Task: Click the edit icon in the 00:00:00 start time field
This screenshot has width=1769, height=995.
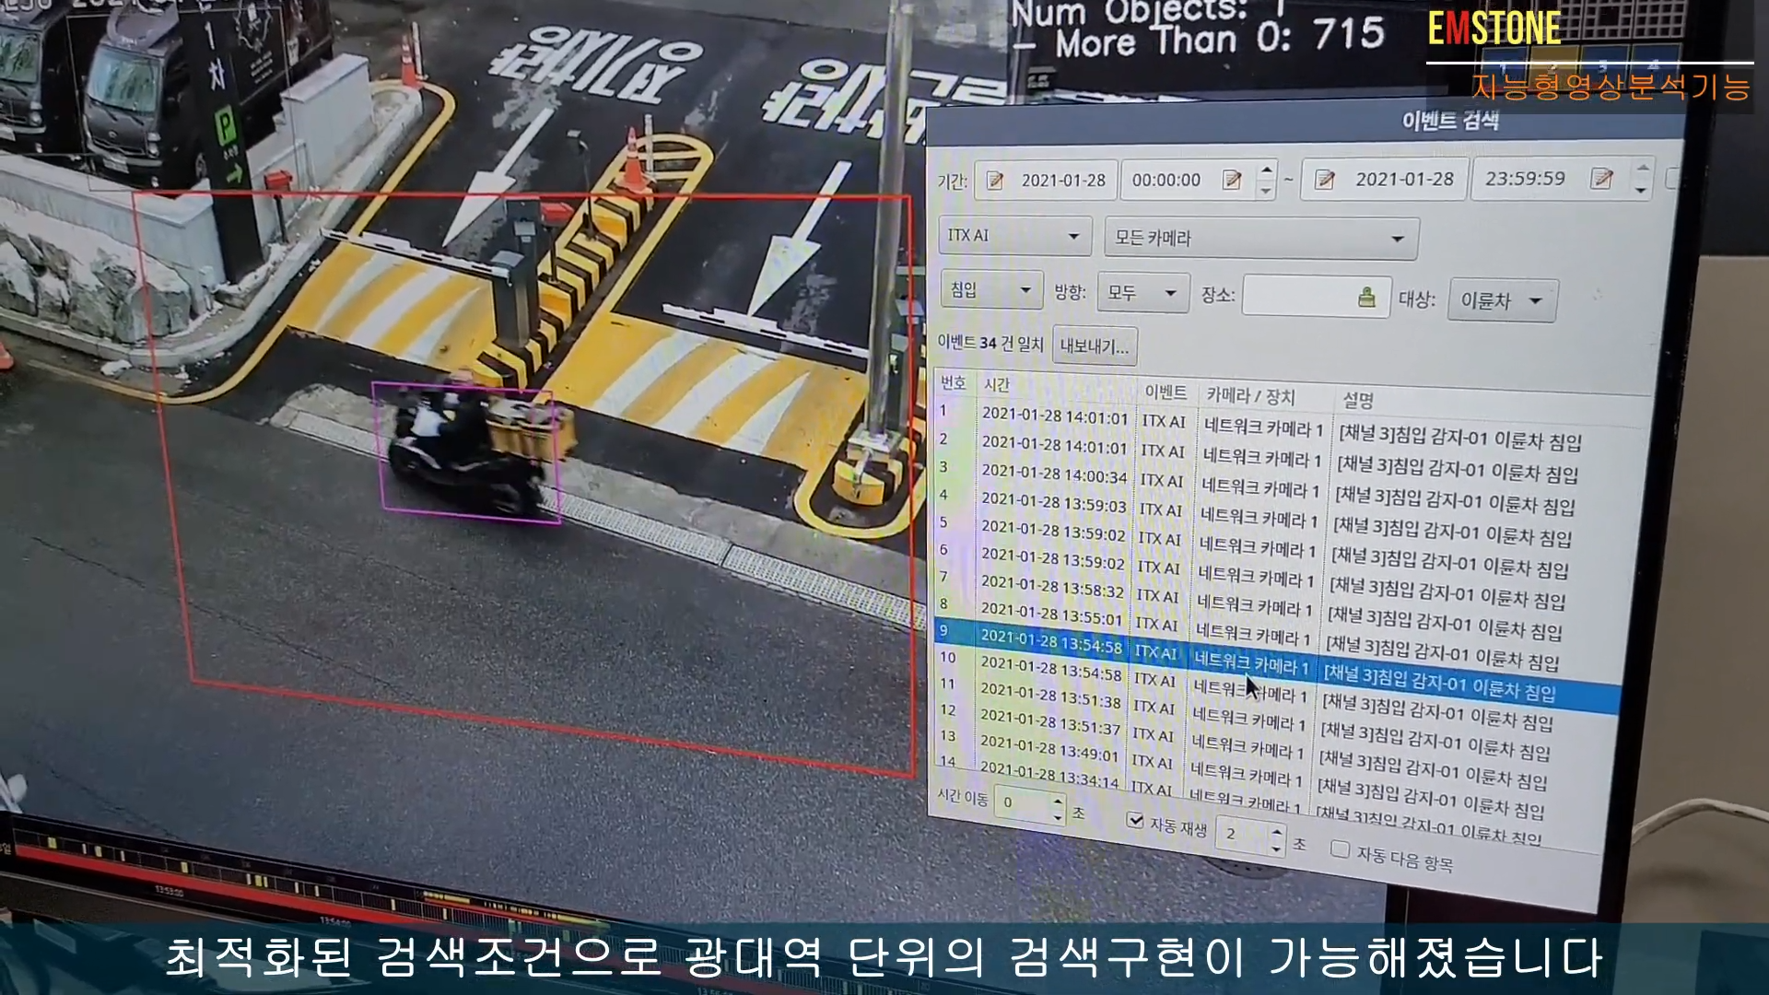Action: [1232, 180]
